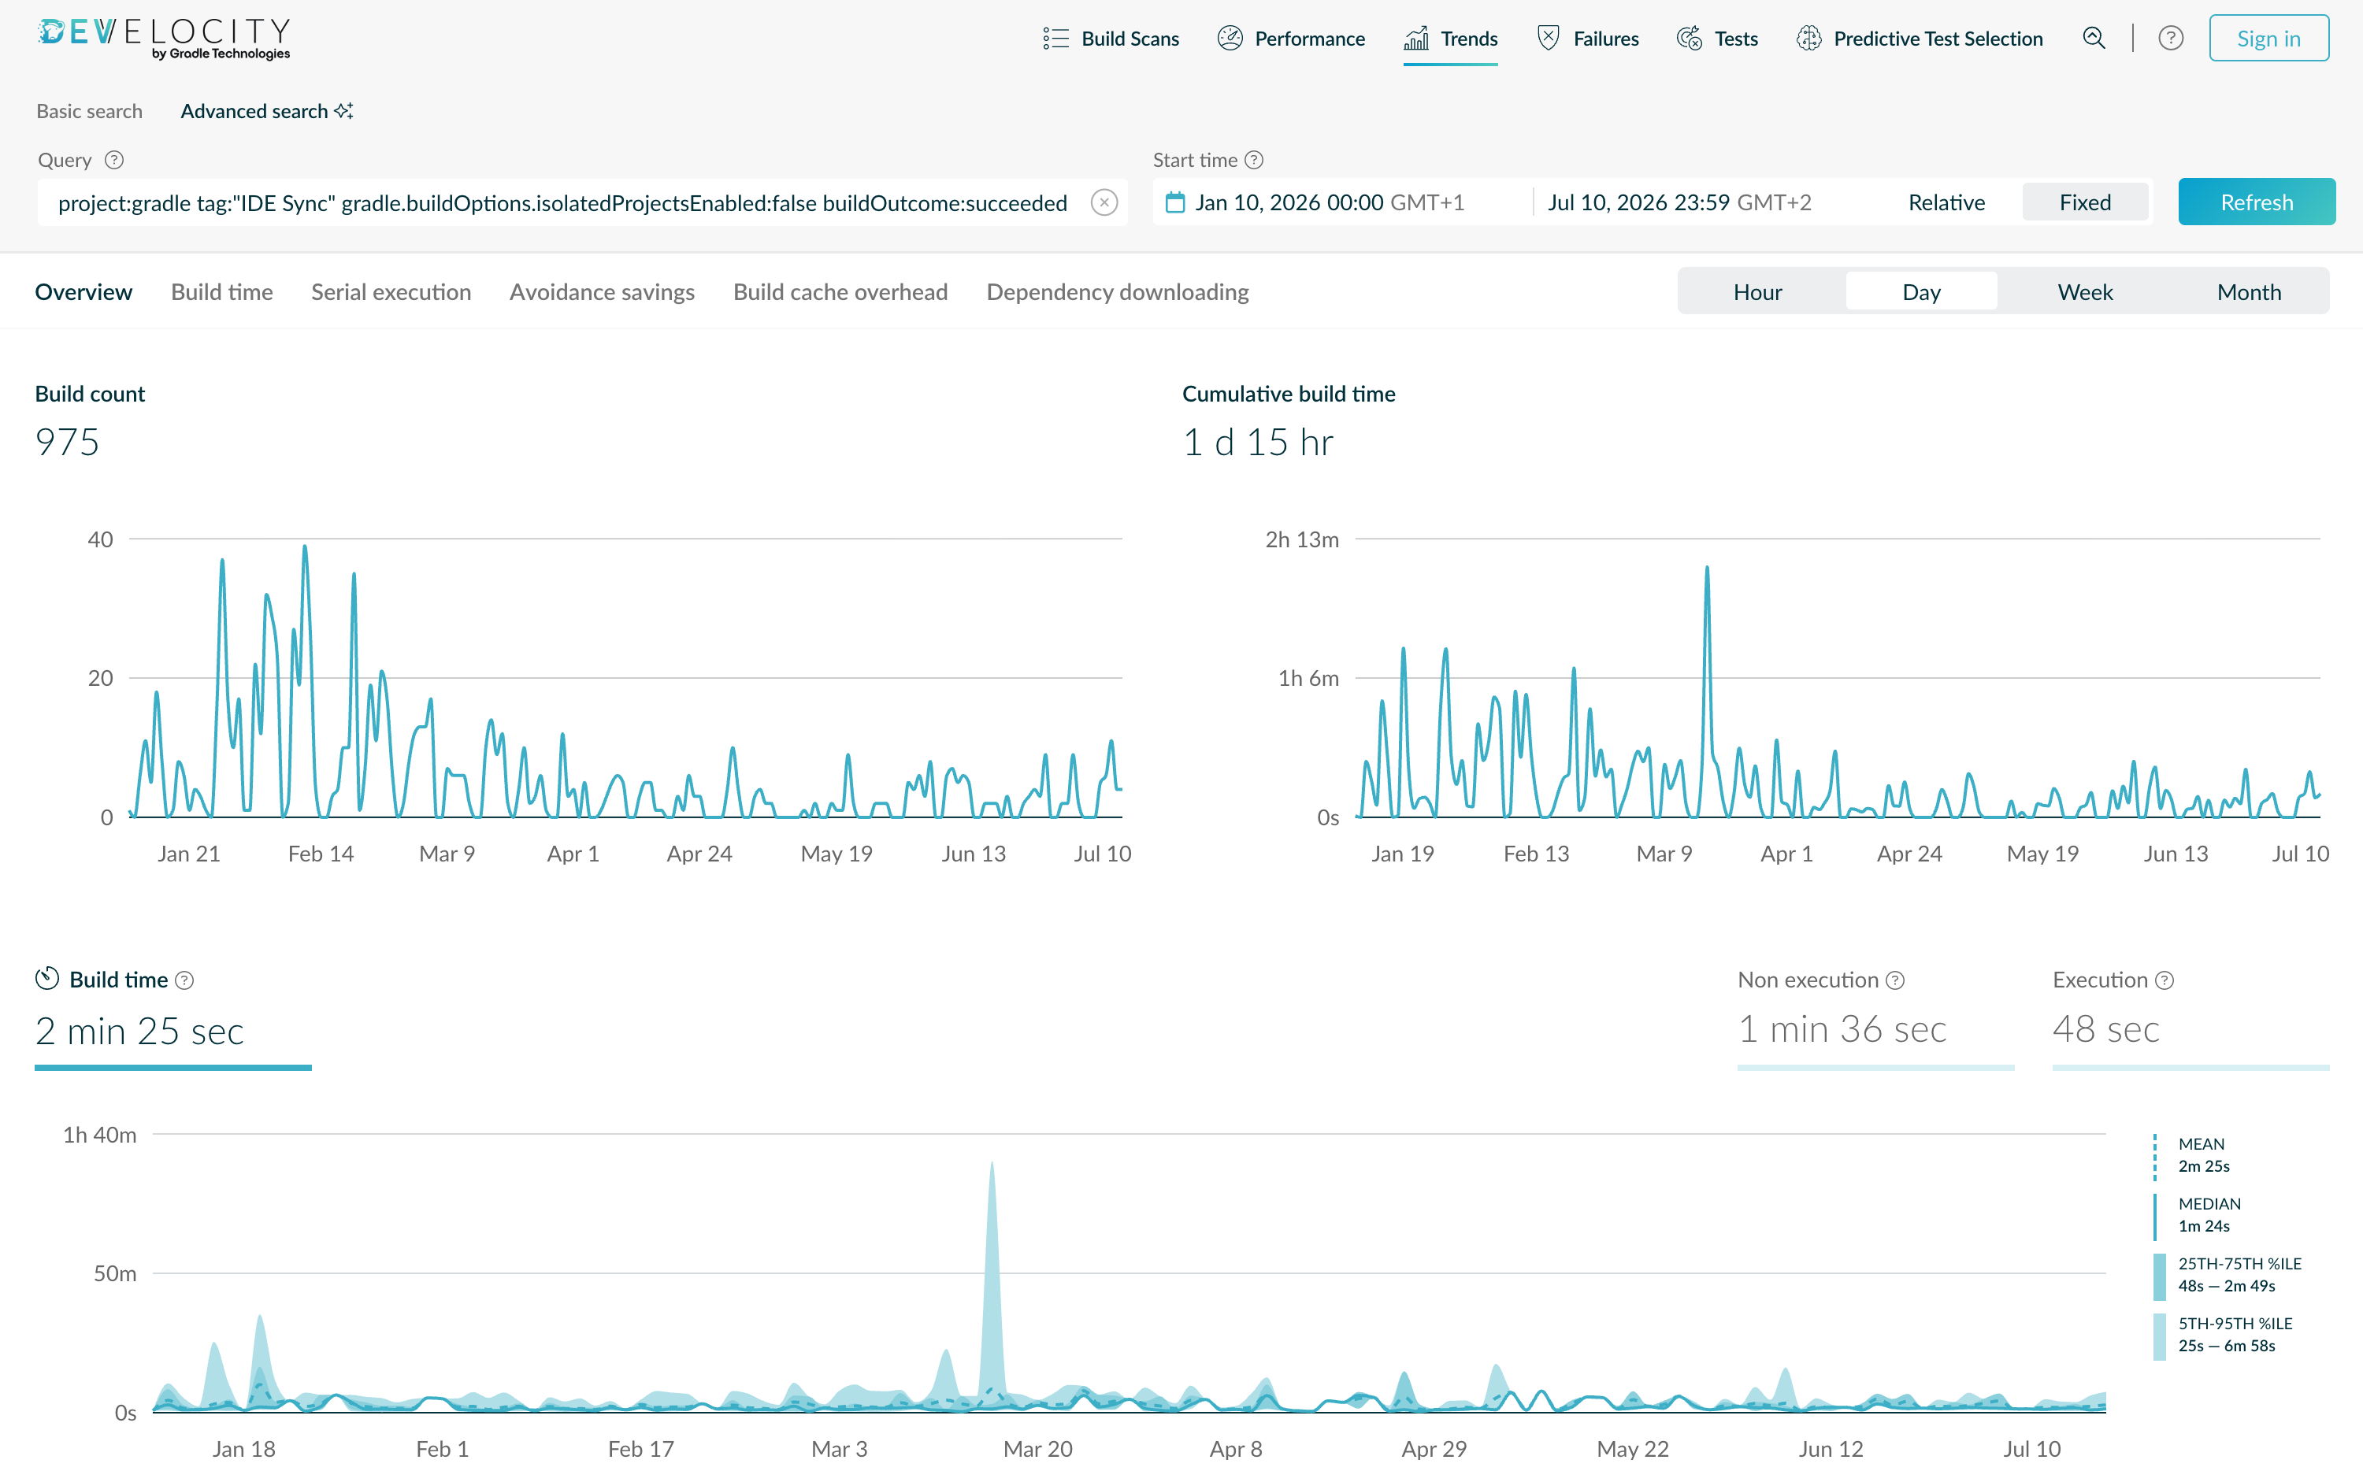This screenshot has width=2363, height=1482.
Task: Clear the query with the X icon
Action: pyautogui.click(x=1104, y=202)
